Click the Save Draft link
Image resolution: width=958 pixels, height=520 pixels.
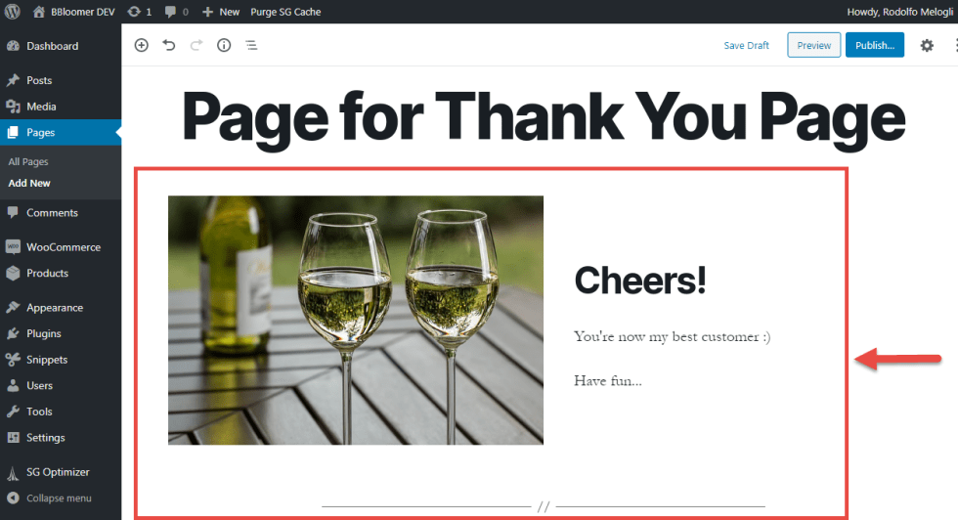point(746,45)
